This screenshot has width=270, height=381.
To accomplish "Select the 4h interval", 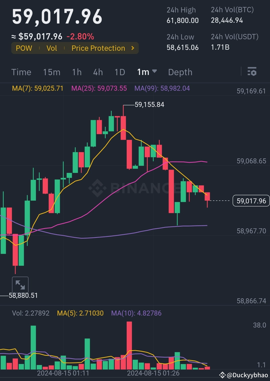I will click(97, 72).
